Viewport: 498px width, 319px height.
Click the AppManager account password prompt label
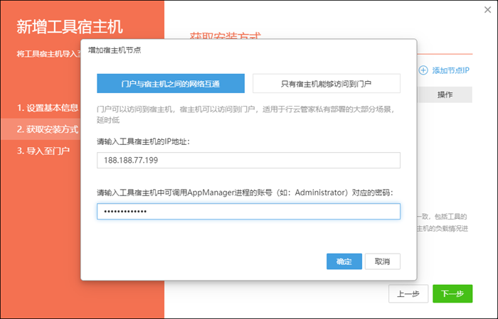[245, 193]
